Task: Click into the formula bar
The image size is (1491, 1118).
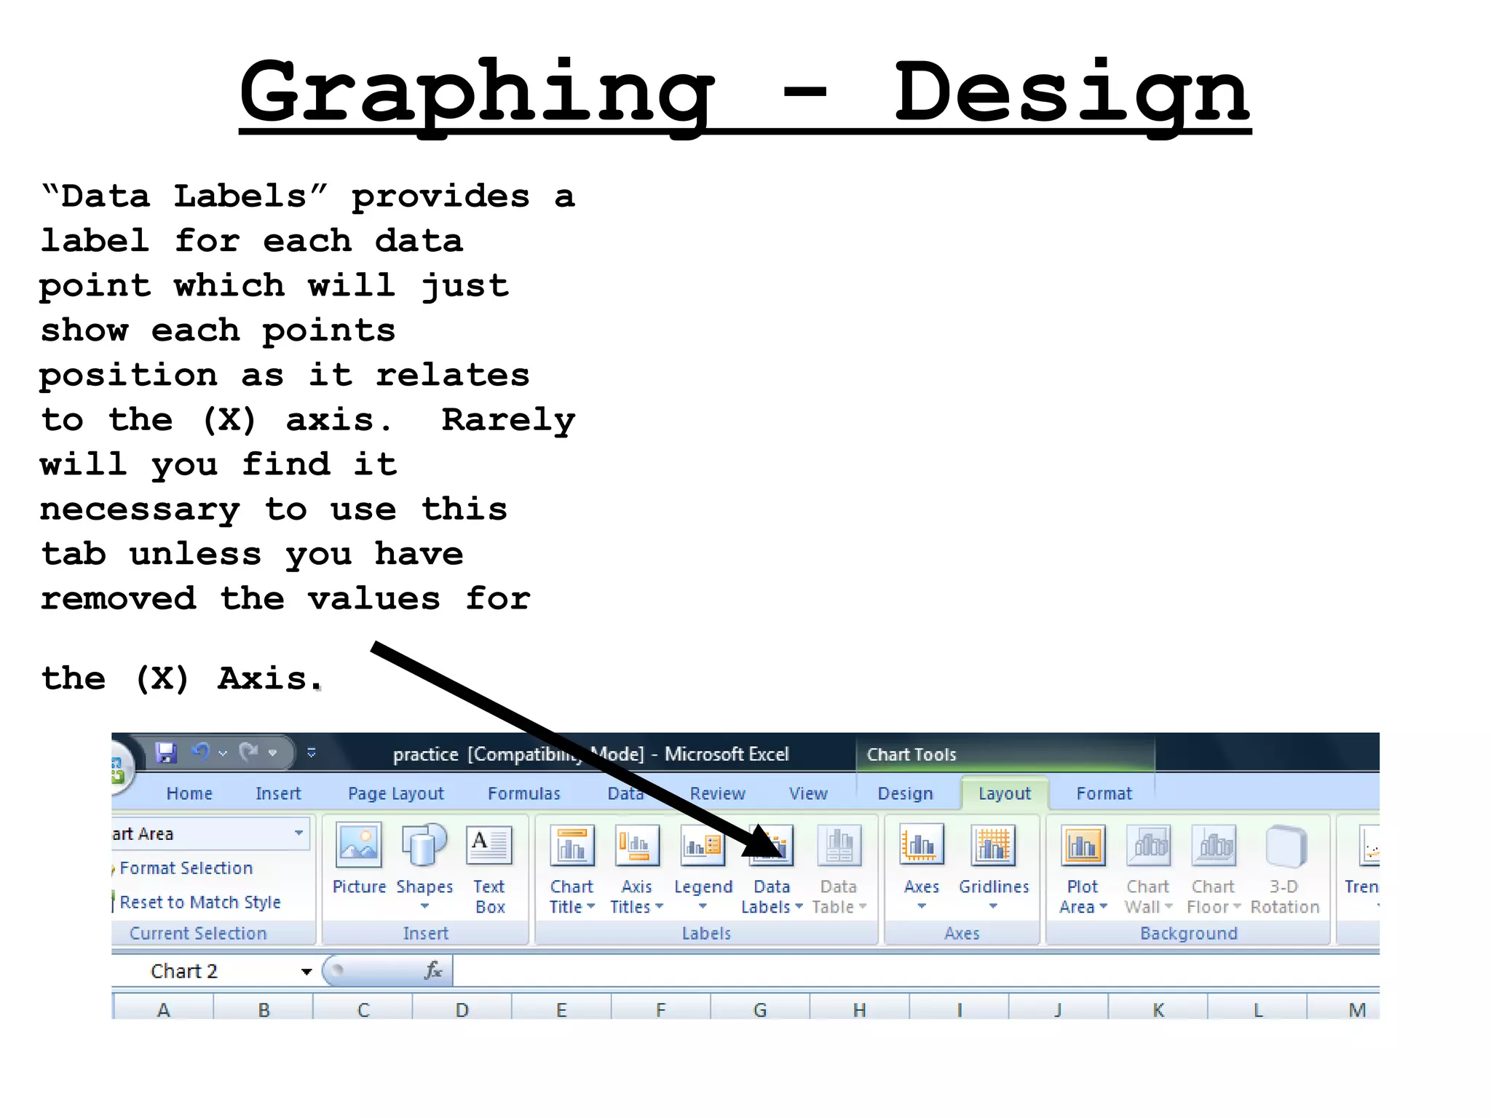Action: pyautogui.click(x=916, y=971)
